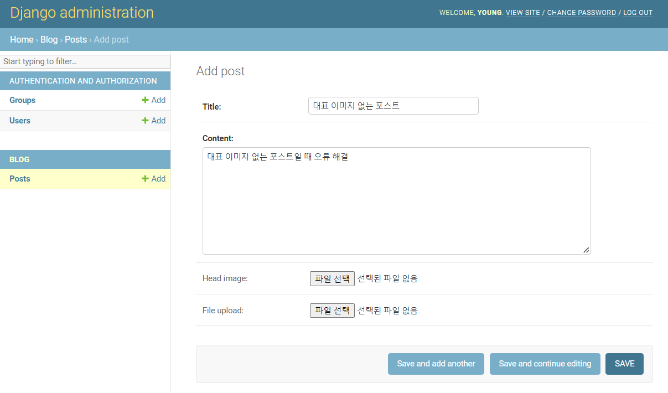668x393 pixels.
Task: Open Django administration site title
Action: click(x=82, y=13)
